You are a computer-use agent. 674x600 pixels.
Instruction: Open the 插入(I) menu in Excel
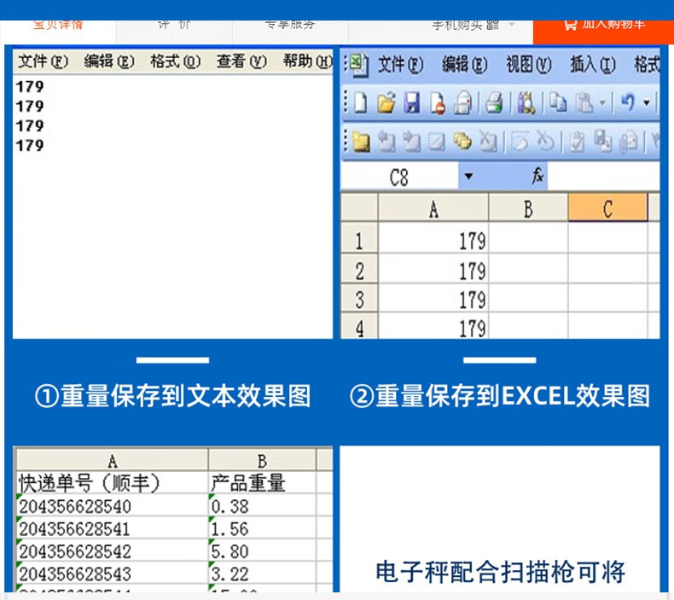coord(592,65)
